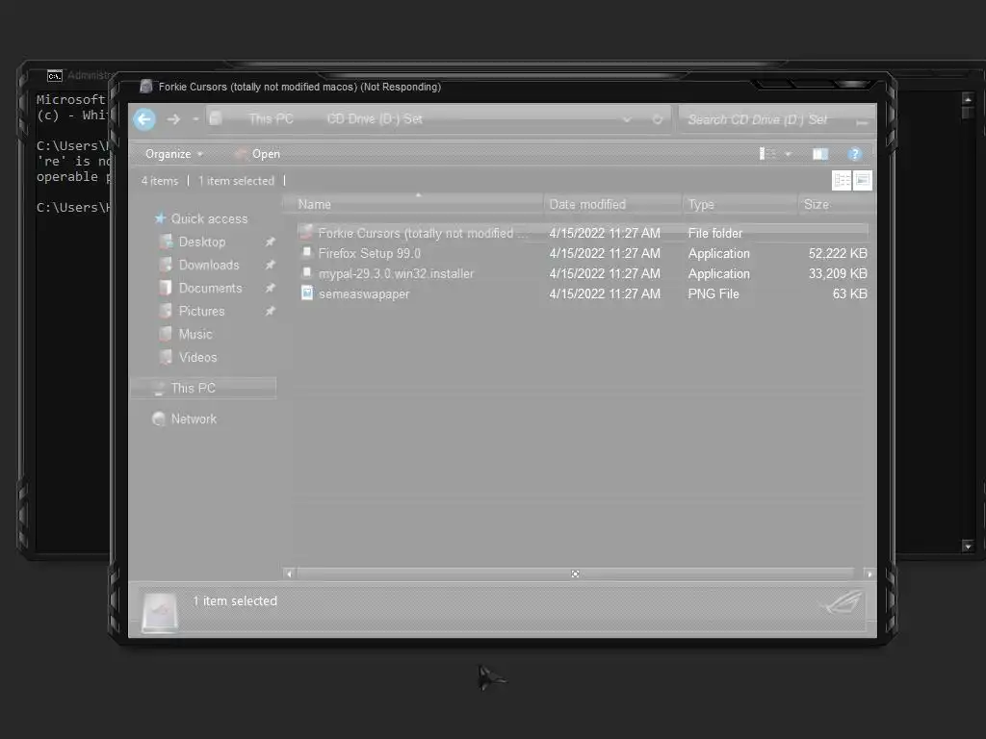Toggle the preview pane icon
This screenshot has width=986, height=739.
820,154
